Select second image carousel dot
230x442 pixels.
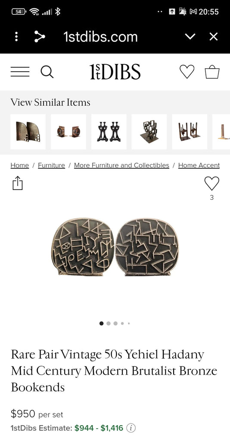[109, 323]
